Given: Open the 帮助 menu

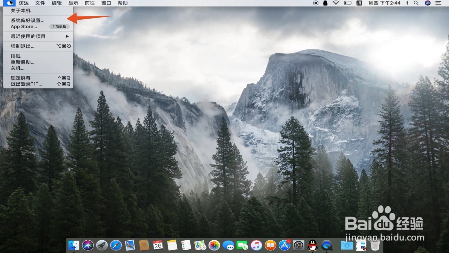Looking at the screenshot, I should tap(123, 3).
